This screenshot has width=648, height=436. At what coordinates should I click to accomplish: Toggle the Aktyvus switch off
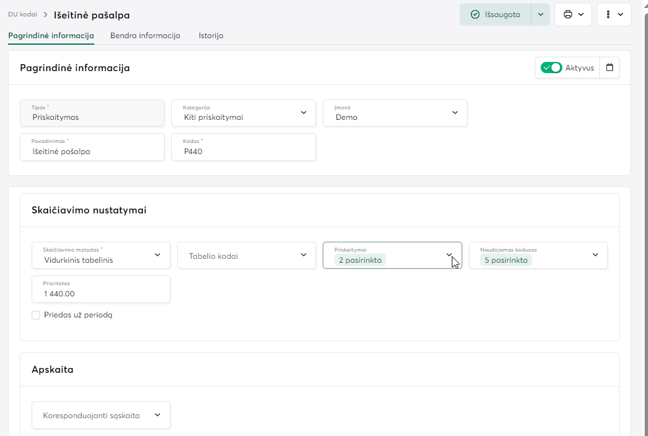coord(551,68)
